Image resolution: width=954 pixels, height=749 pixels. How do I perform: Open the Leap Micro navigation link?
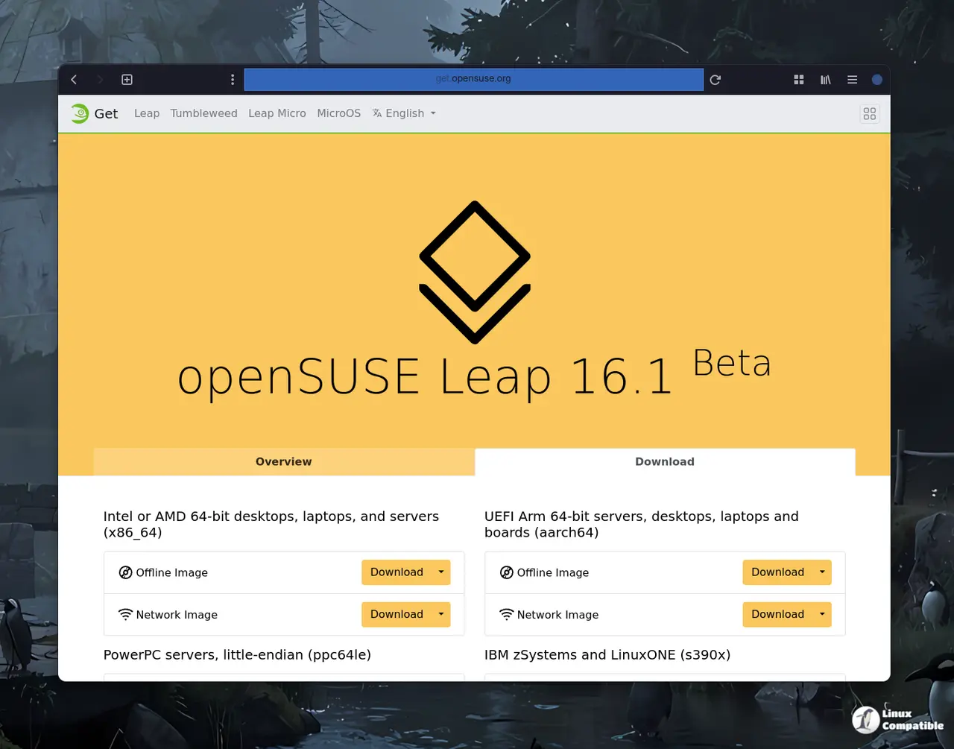click(x=277, y=113)
